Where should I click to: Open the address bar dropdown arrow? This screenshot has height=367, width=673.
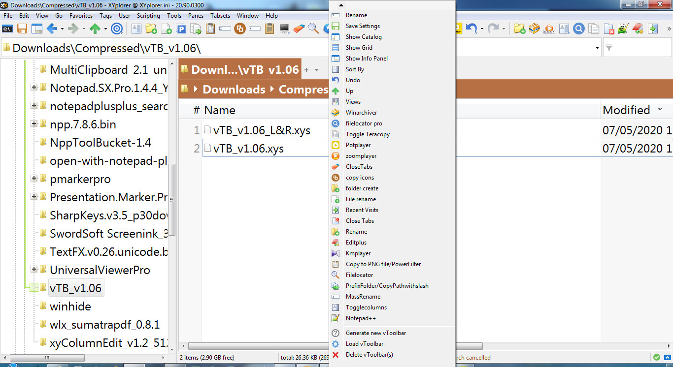597,48
